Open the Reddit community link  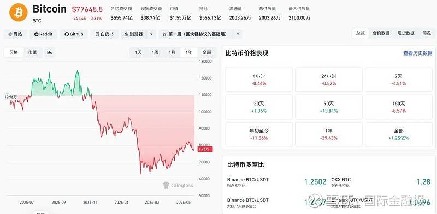point(44,34)
